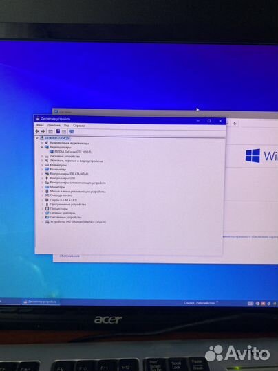Click the mouse icon of Мыши и иные указывающие устройства
The width and height of the screenshot is (278, 371).
coord(47,191)
